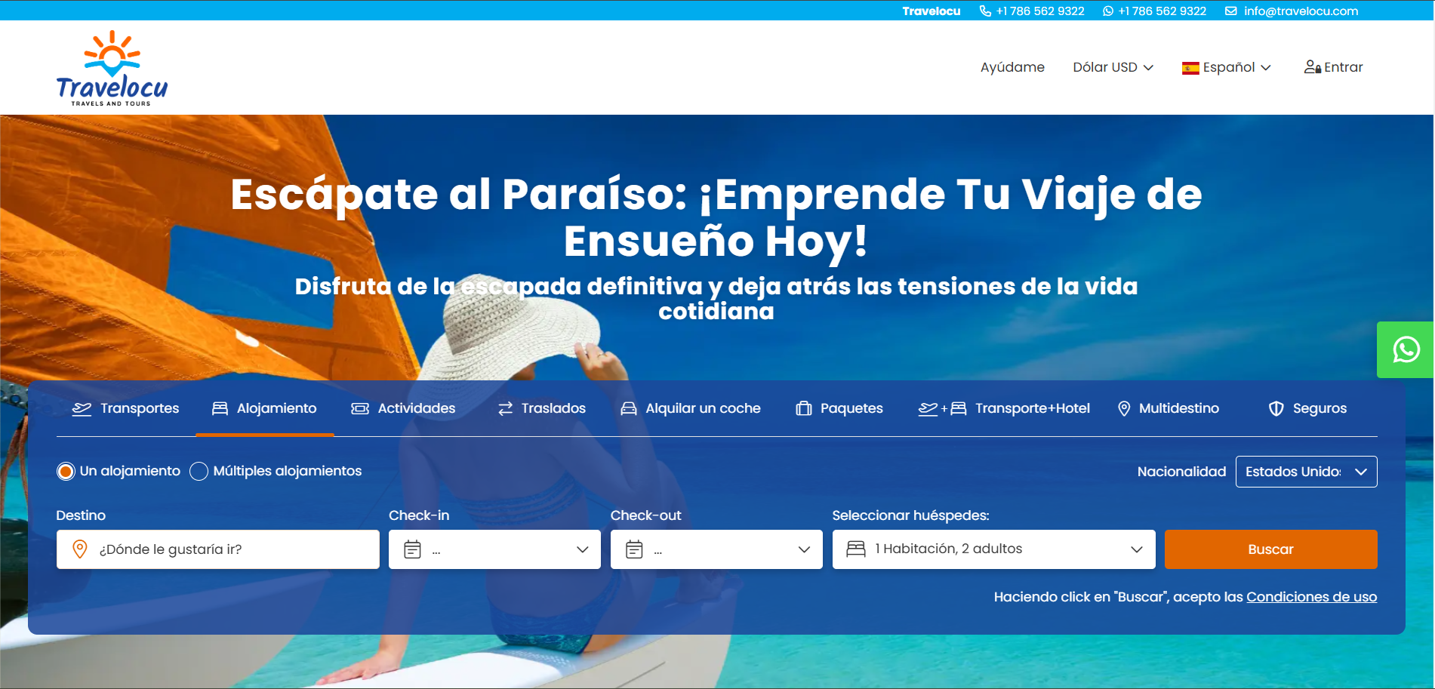Switch to the Alojamiento tab
The image size is (1435, 689).
(x=264, y=408)
